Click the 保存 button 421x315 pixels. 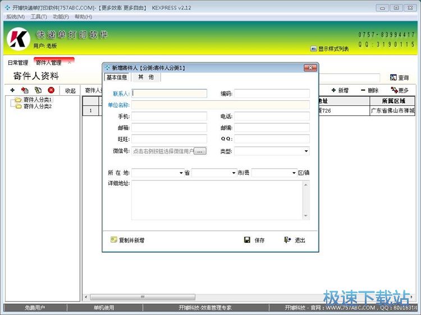(254, 240)
